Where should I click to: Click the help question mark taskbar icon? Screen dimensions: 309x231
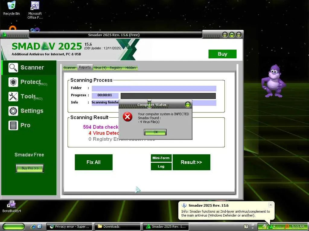pyautogui.click(x=246, y=226)
